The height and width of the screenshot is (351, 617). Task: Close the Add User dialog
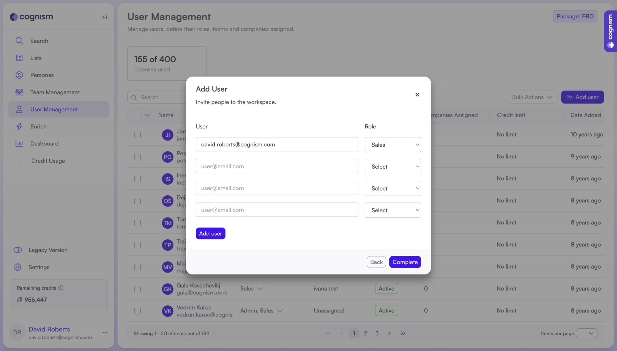tap(417, 95)
